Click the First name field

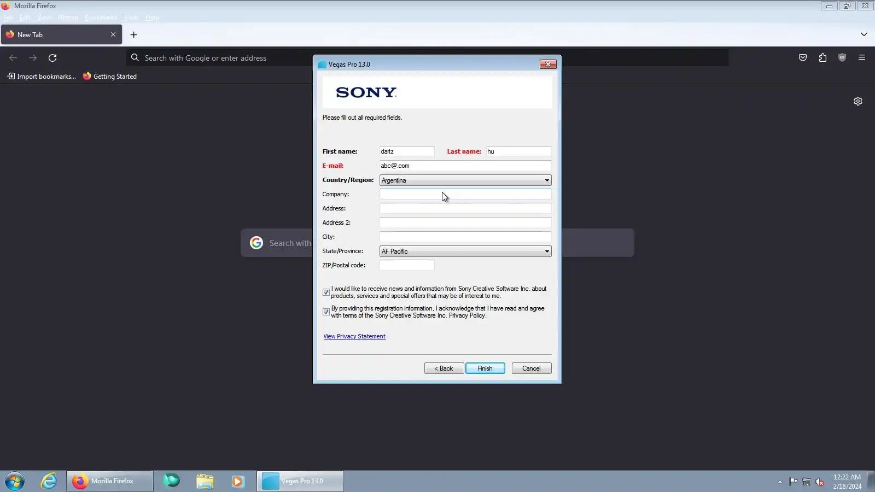click(407, 151)
